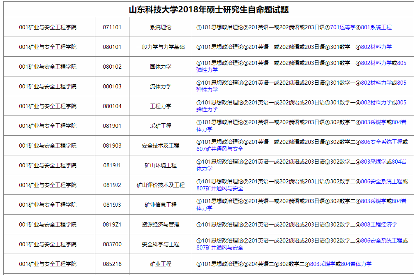Select major code 080102
The width and height of the screenshot is (415, 275).
click(112, 67)
